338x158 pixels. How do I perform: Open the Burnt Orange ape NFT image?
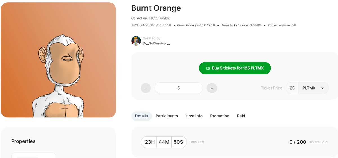(x=58, y=60)
